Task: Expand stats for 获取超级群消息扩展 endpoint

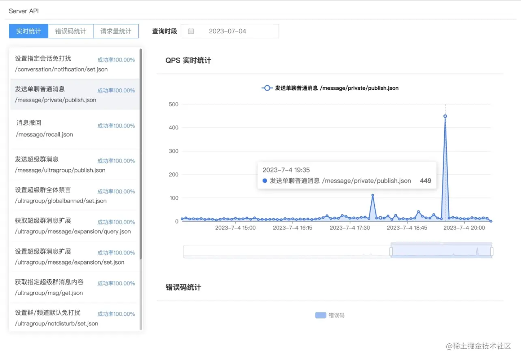Action: tap(74, 226)
